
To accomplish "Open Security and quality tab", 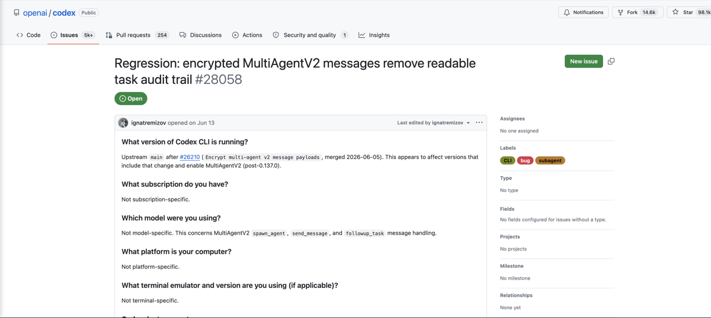I will [x=310, y=35].
